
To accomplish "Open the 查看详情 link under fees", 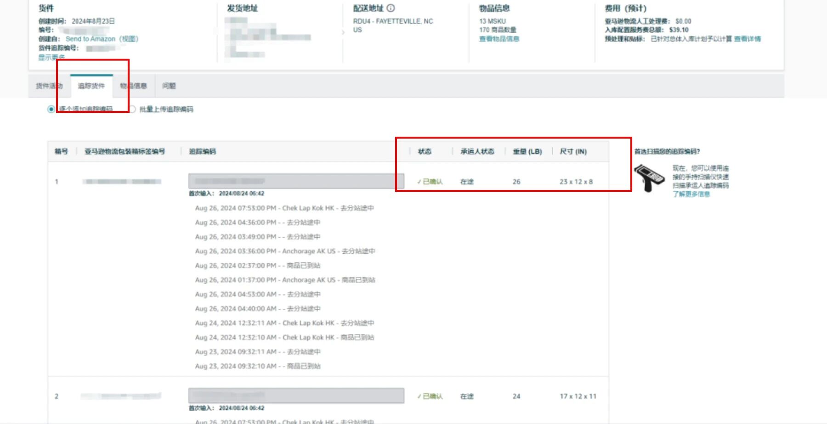I will click(747, 39).
